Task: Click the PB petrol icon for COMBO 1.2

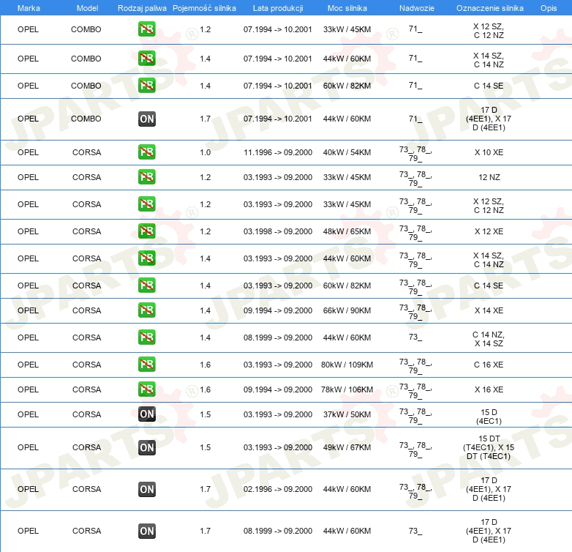Action: coord(146,29)
